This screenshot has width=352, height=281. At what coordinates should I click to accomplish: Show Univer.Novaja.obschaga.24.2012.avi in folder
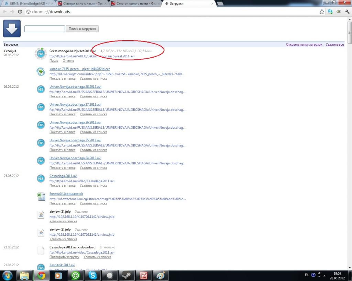click(x=62, y=168)
